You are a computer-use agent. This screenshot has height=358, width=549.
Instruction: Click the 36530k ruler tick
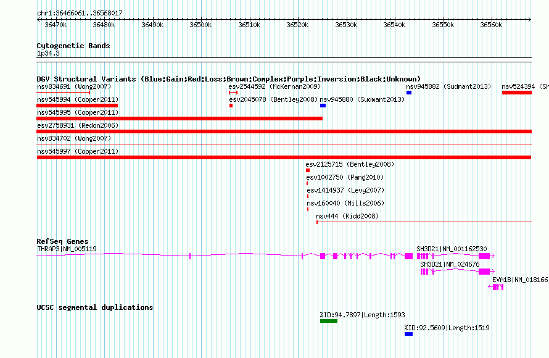pos(346,25)
